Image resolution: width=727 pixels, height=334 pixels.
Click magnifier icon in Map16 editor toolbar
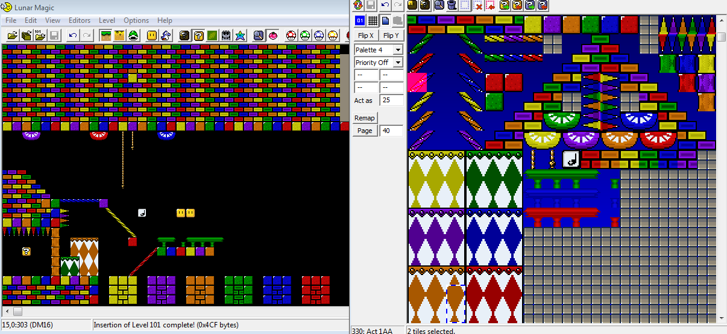coord(439,5)
